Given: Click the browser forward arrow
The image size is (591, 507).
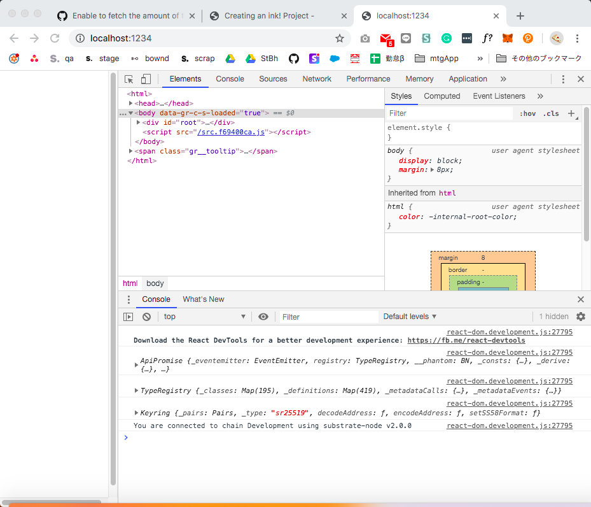Looking at the screenshot, I should point(34,38).
